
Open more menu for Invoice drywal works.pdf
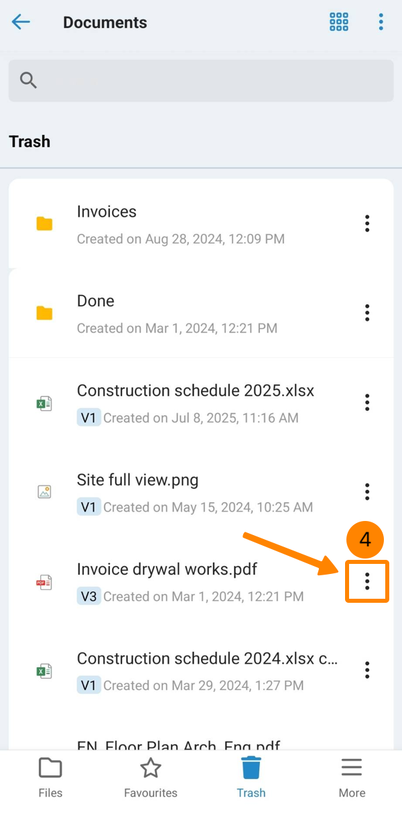367,581
